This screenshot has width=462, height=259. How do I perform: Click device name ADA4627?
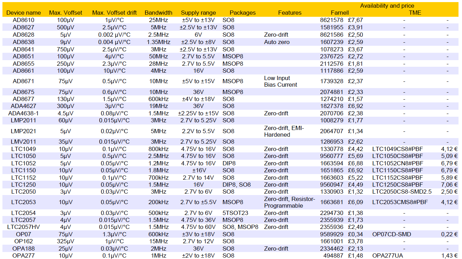coord(24,106)
